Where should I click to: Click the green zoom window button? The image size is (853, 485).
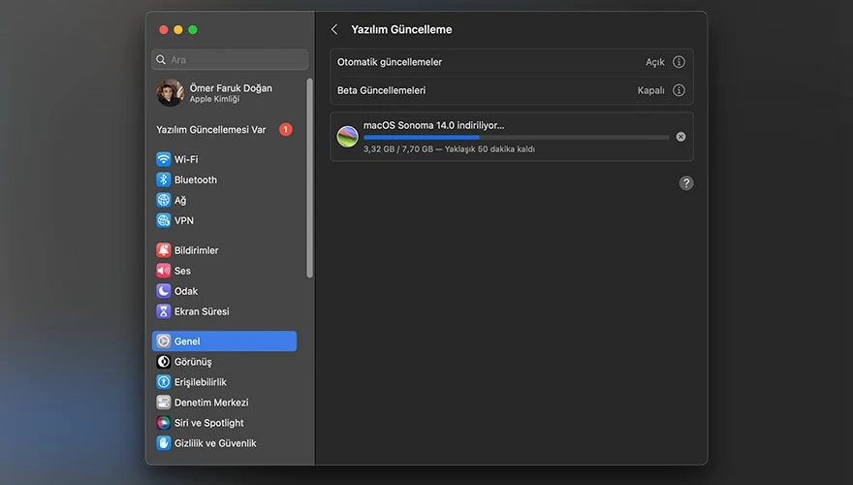click(193, 29)
